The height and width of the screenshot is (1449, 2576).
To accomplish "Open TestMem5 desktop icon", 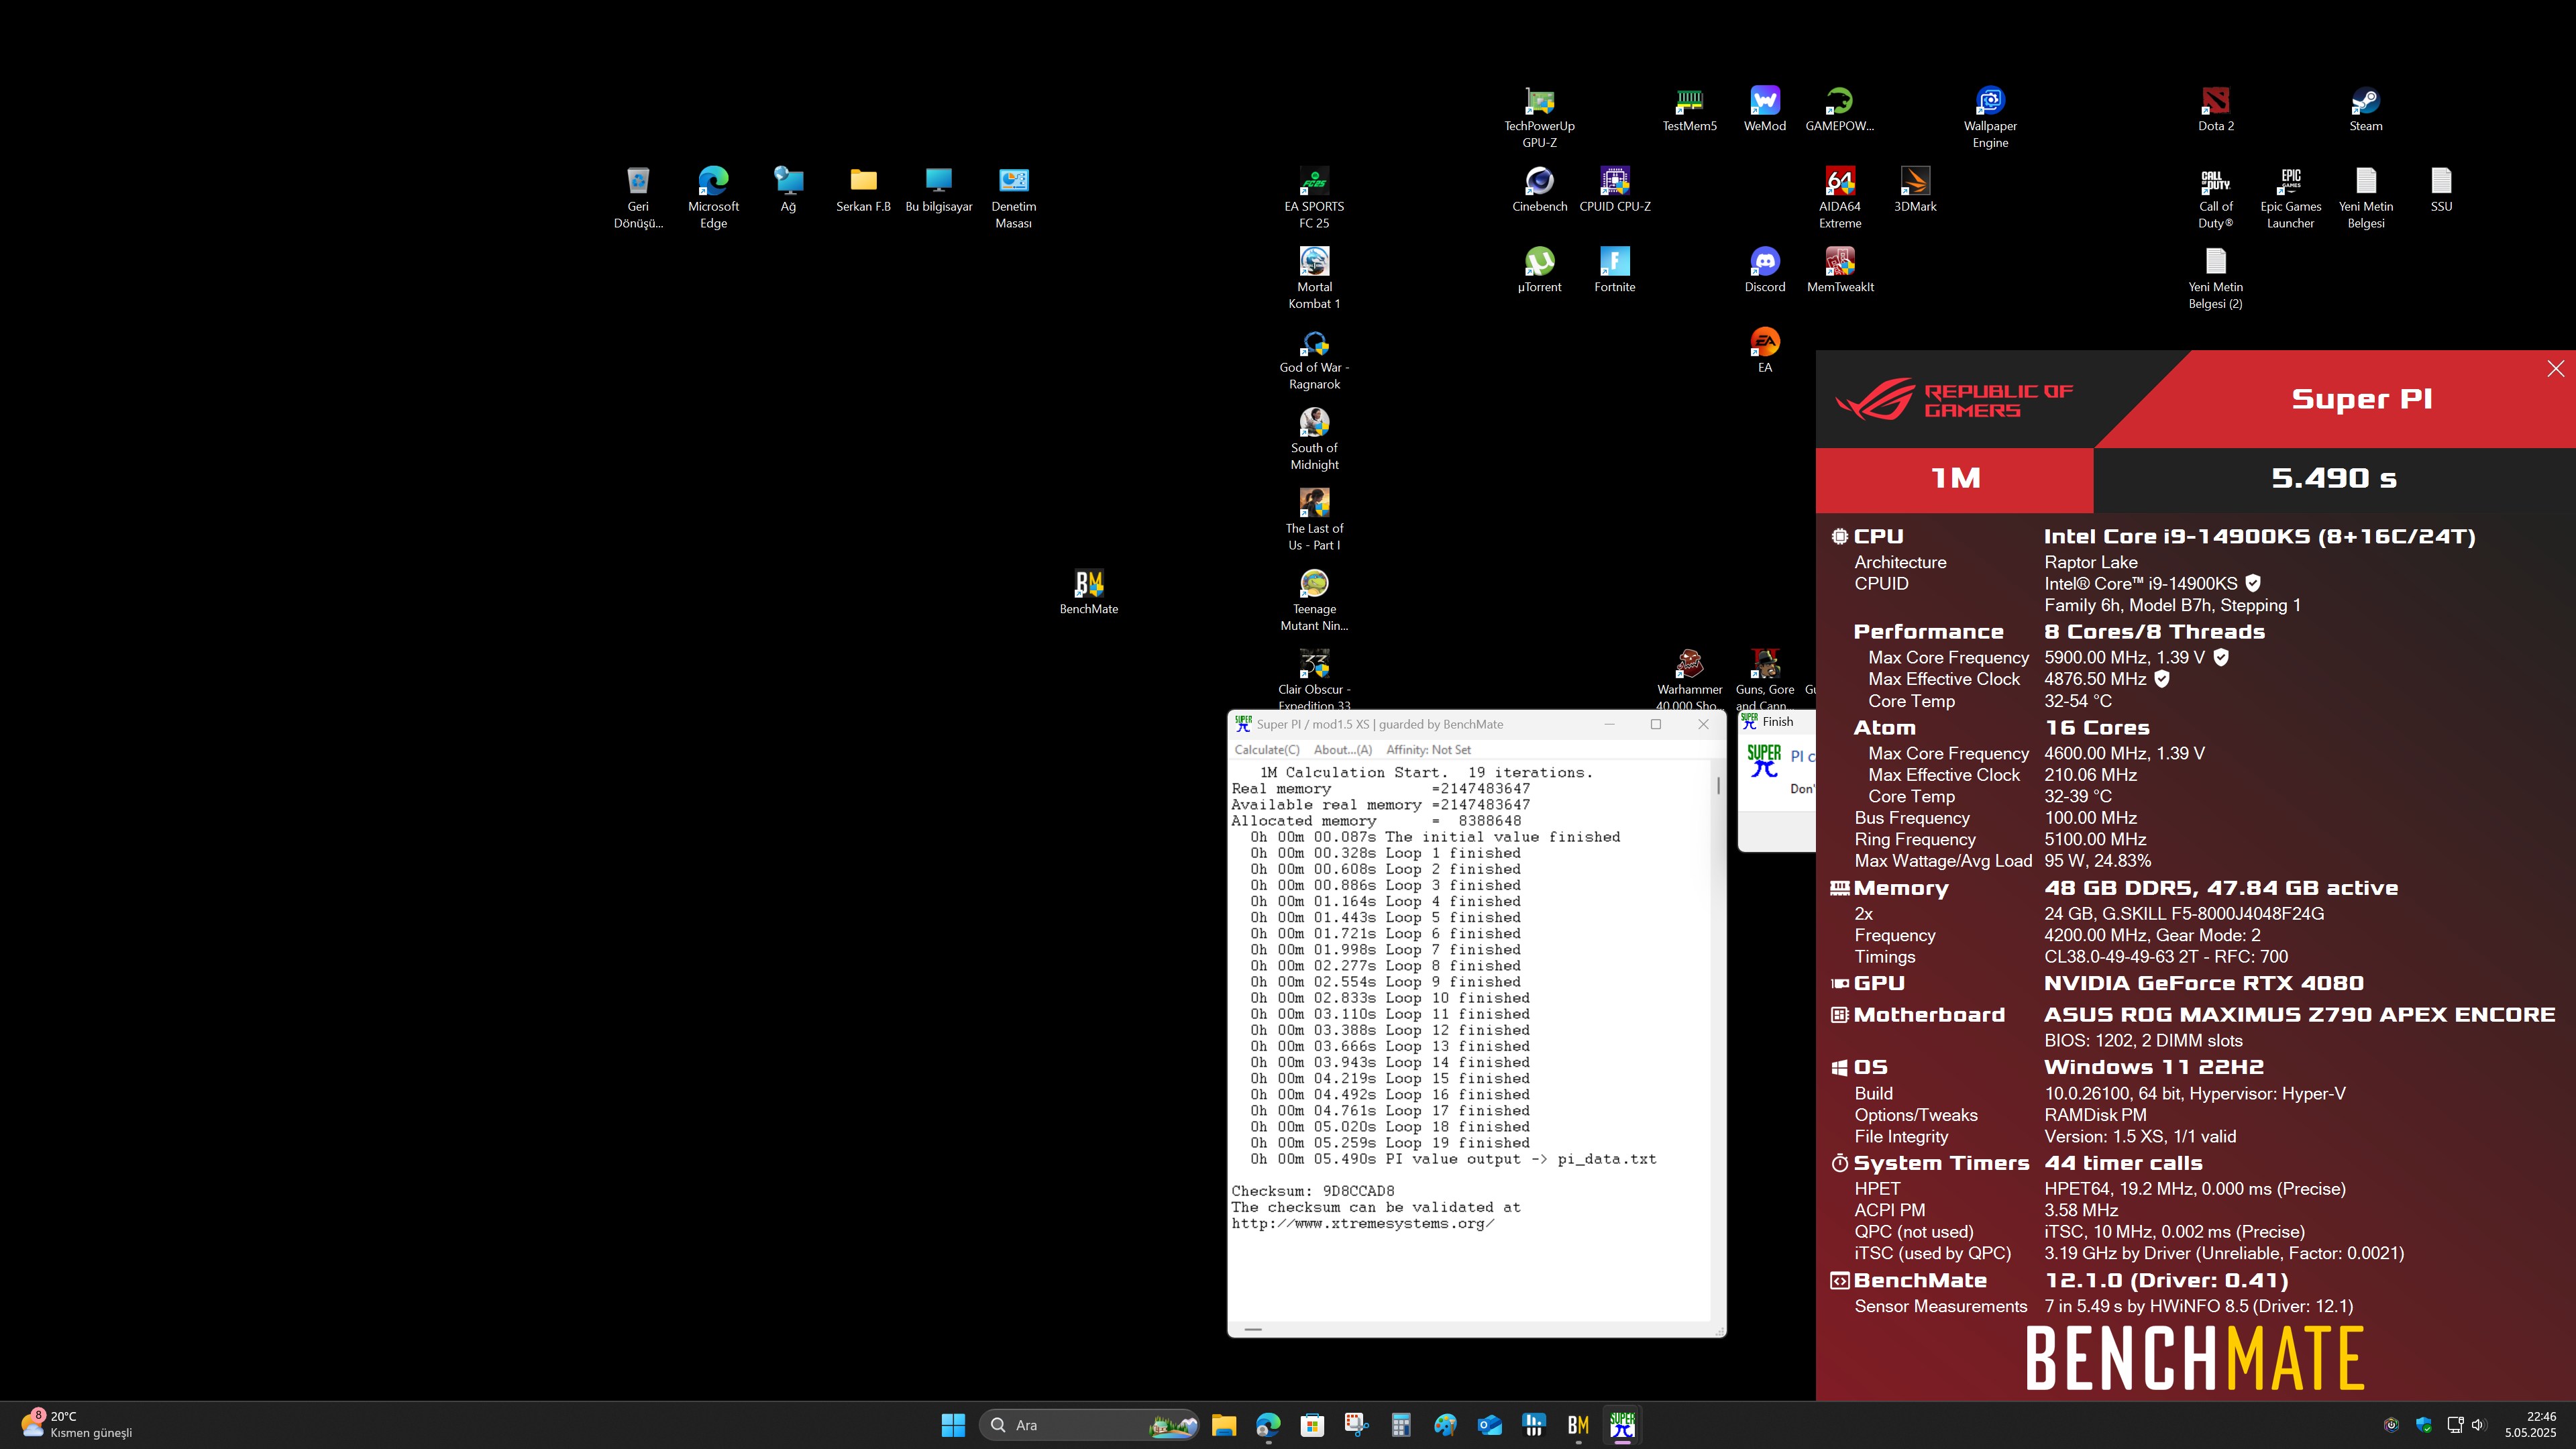I will tap(1689, 109).
